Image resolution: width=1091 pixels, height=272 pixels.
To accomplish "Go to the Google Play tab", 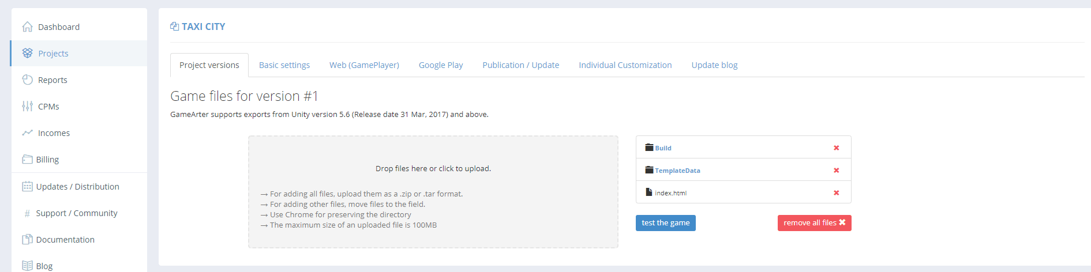I will click(x=441, y=65).
